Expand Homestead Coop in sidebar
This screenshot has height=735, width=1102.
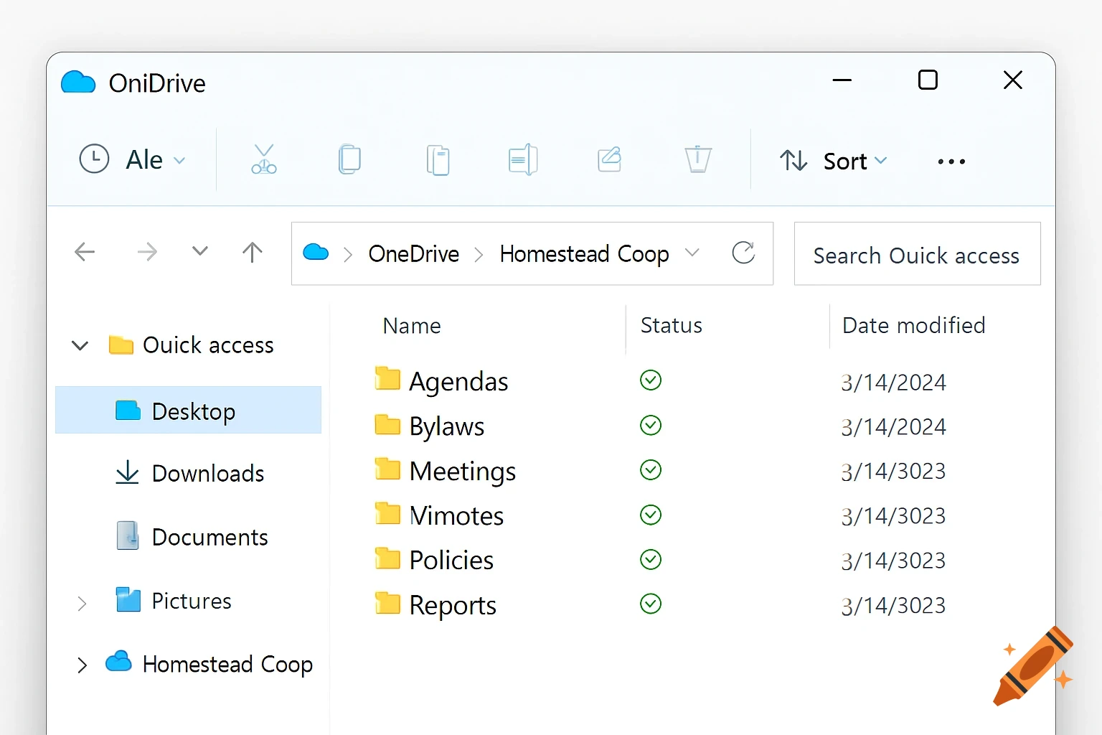[82, 665]
